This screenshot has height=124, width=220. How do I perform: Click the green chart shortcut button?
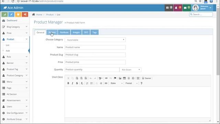click(x=4, y=14)
